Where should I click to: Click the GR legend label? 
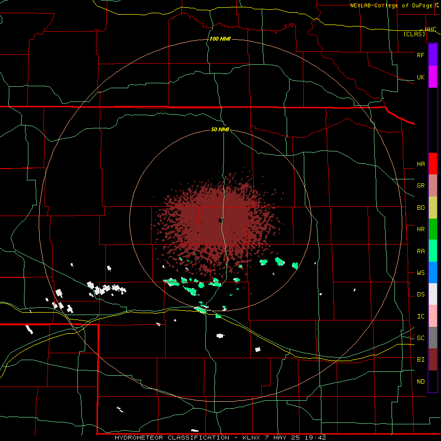click(x=420, y=186)
